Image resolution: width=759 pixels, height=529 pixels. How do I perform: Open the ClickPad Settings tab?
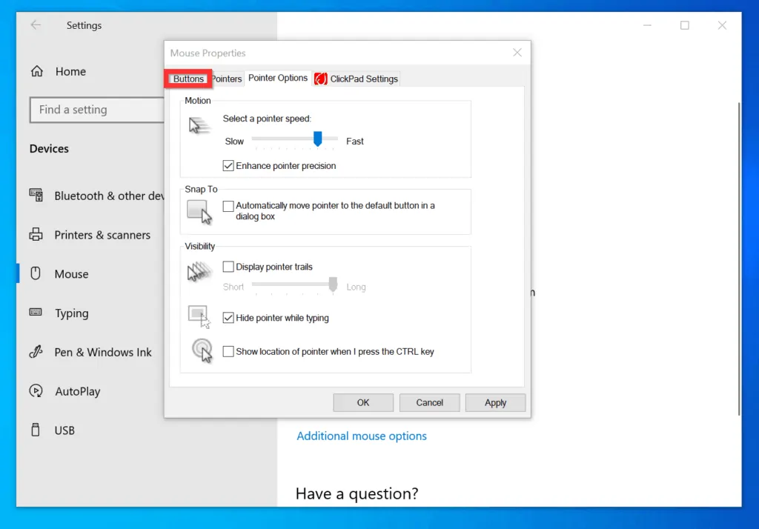click(x=357, y=79)
